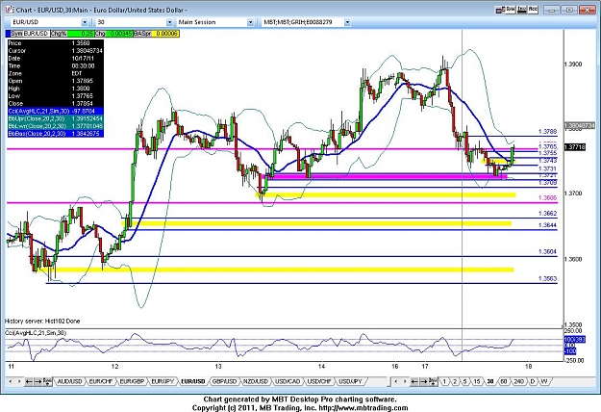Switch to AUD/USD symbol tab
601x412 pixels.
point(69,381)
